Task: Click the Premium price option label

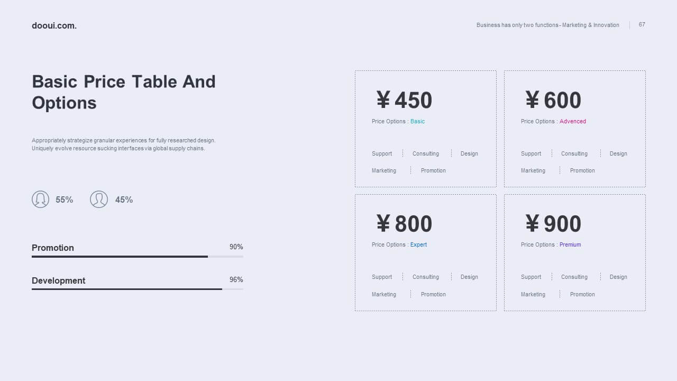Action: pos(570,244)
